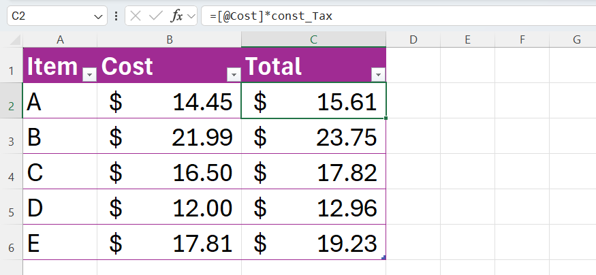Screen dimensions: 596x275
Task: Select column E header
Action: [467, 39]
